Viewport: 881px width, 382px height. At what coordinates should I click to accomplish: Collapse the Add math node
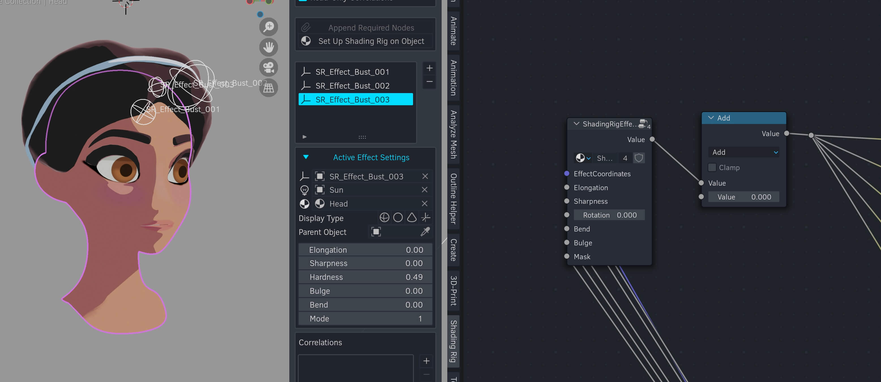point(711,118)
